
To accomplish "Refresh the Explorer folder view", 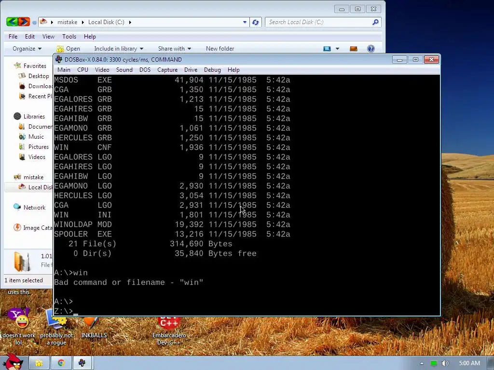I will (256, 22).
